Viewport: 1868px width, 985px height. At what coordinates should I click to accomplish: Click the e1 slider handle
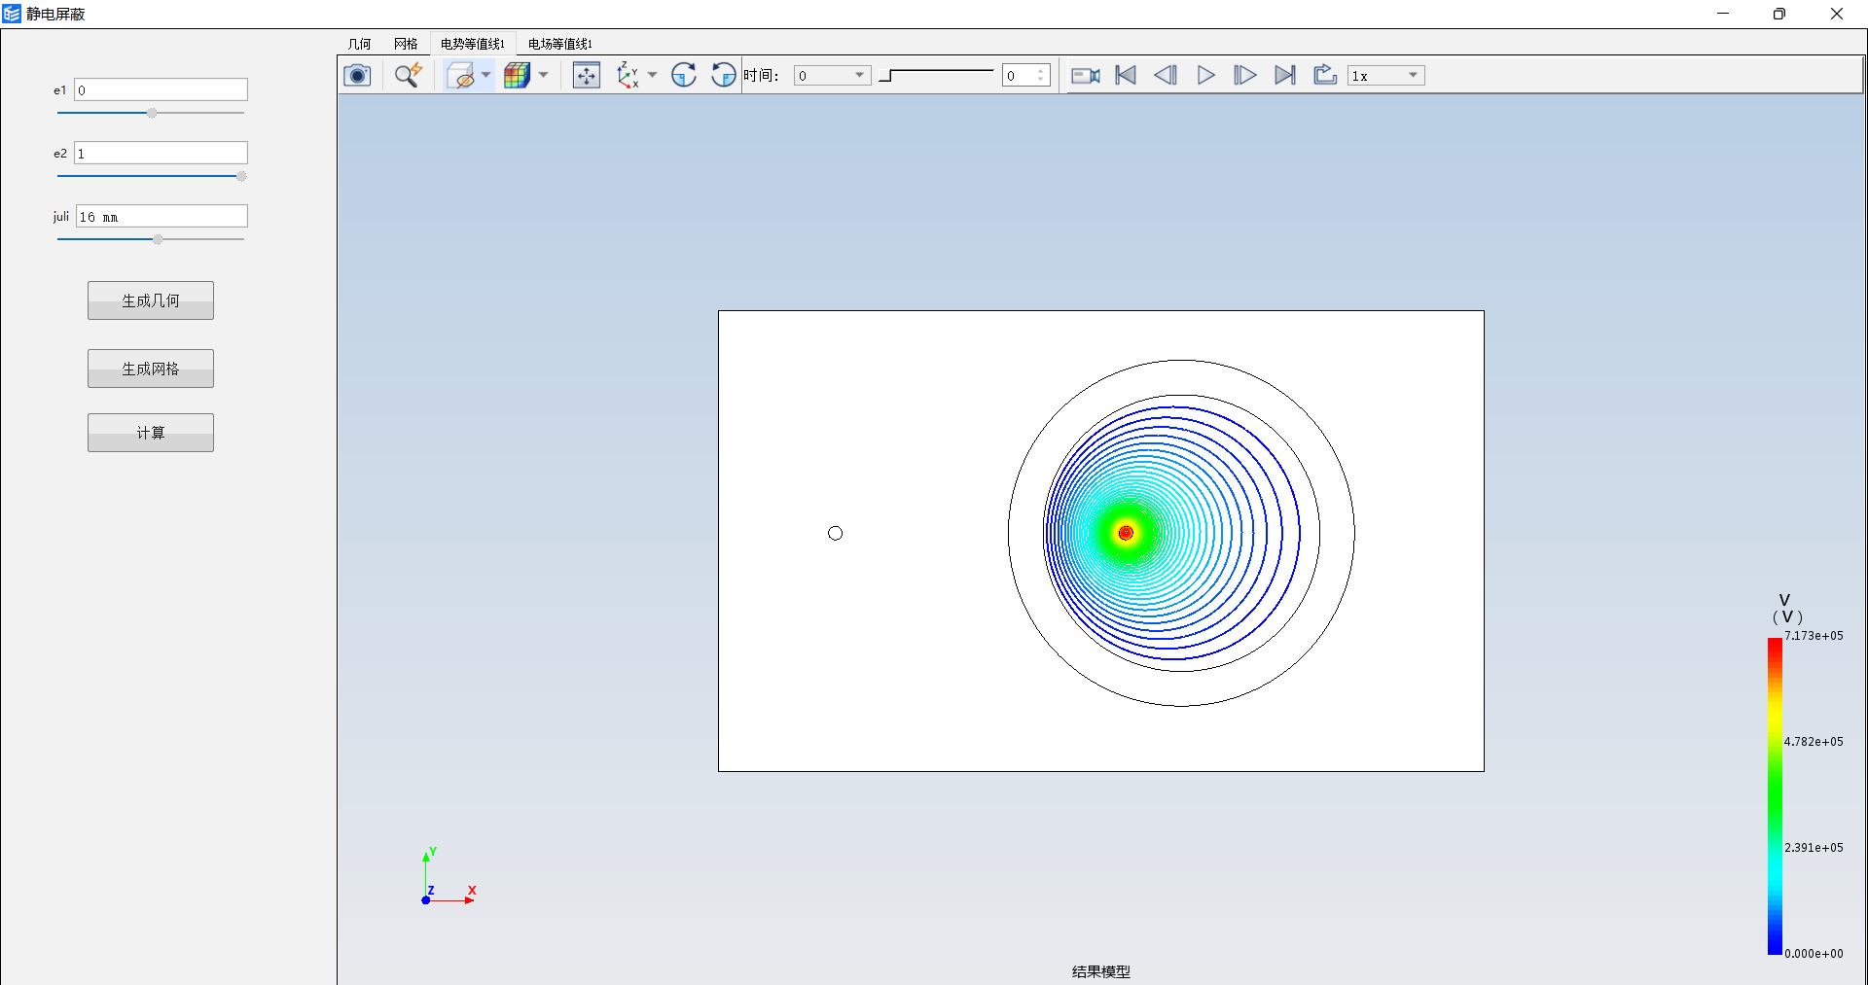tap(152, 113)
